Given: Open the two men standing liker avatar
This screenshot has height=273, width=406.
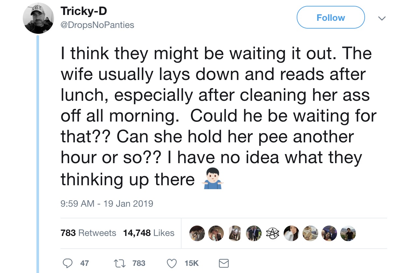Looking at the screenshot, I should 254,233.
